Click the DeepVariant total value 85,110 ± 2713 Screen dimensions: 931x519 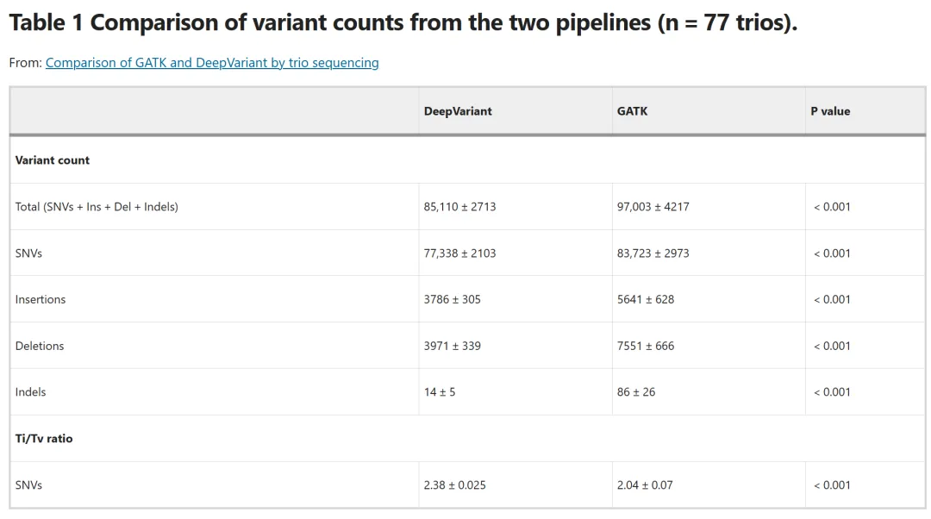click(459, 207)
